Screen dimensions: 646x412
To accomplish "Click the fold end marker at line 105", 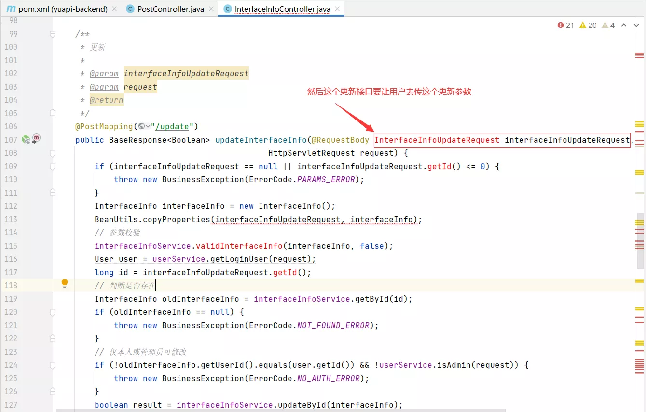I will click(x=53, y=113).
